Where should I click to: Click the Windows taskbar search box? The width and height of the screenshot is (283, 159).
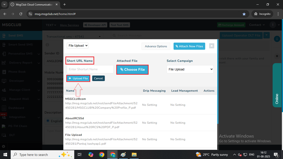point(42,155)
